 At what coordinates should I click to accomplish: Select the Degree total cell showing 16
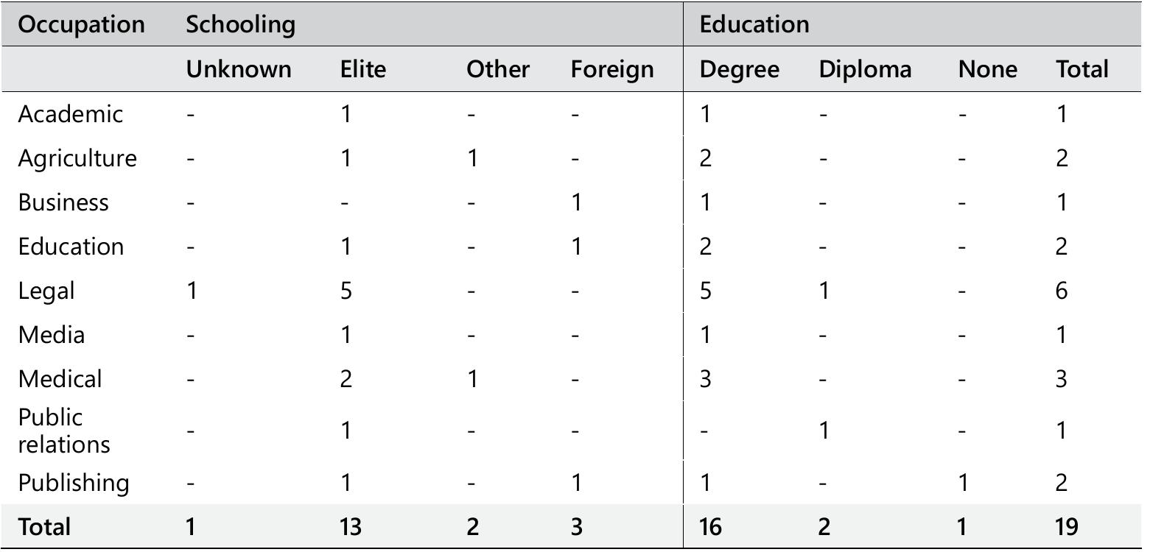click(711, 527)
